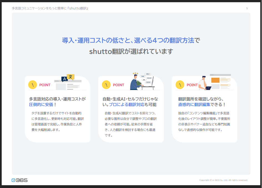
Task: Click the POINT label in first card
Action: click(45, 85)
